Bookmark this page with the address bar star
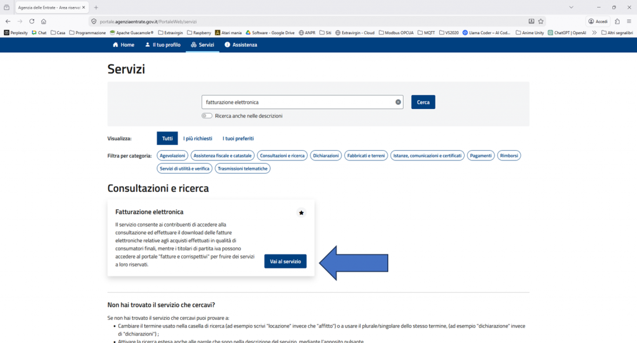This screenshot has height=343, width=637. click(x=541, y=21)
